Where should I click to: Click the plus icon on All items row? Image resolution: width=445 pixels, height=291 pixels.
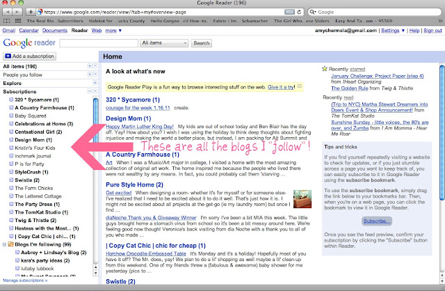tap(90, 66)
